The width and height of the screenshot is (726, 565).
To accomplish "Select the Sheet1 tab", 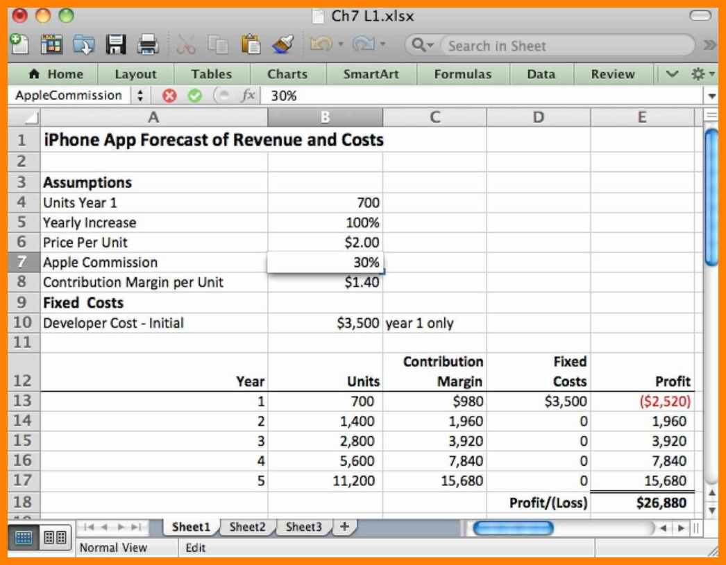I will point(191,527).
